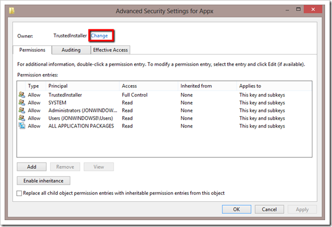Screen dimensions: 332x227
Task: Click the Inherited from column header
Action: pos(207,86)
